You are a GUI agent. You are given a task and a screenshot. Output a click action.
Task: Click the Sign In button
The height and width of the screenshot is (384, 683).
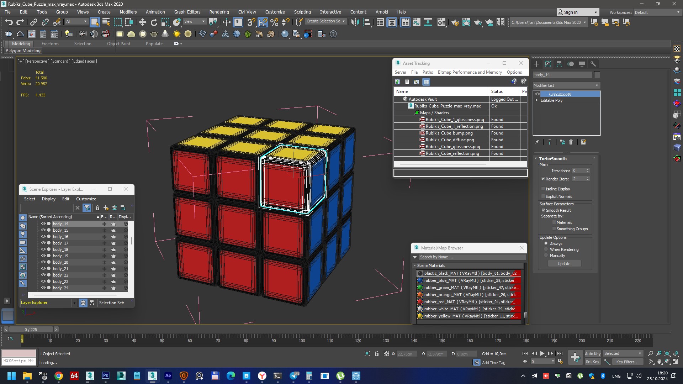(578, 12)
